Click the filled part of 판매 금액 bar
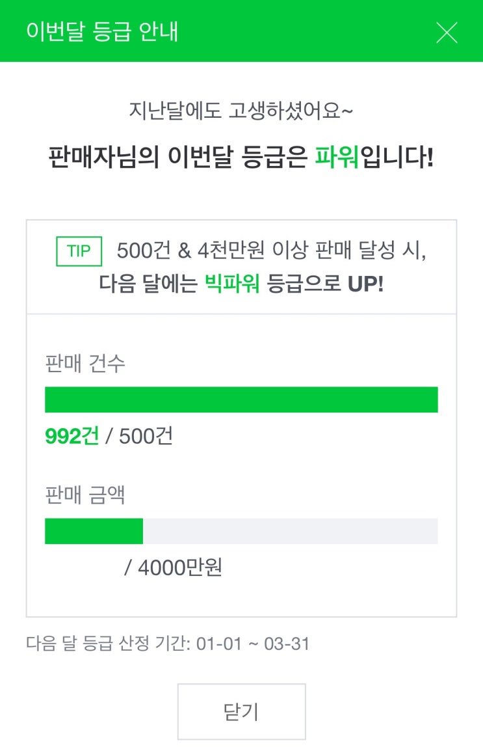Viewport: 483px width, 747px height. tap(94, 531)
